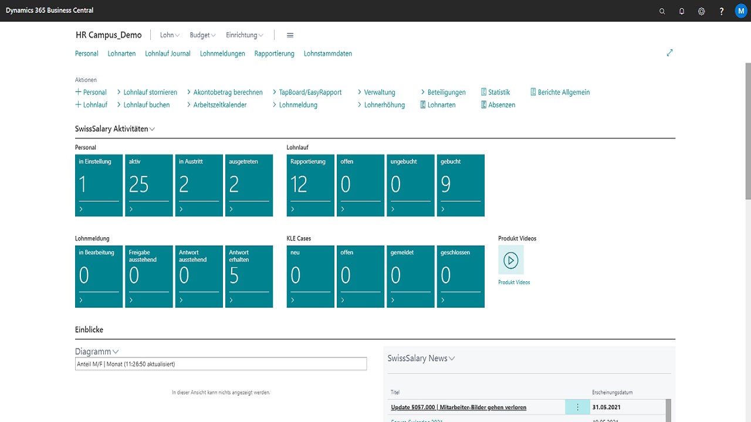This screenshot has height=422, width=751.
Task: Open the help question mark
Action: tap(722, 11)
